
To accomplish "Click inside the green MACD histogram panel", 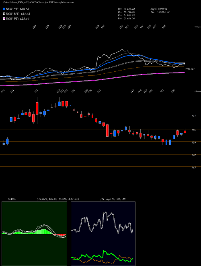I will [34, 234].
